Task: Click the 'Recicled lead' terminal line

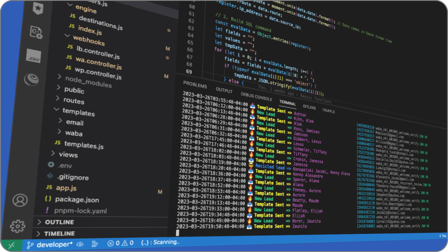Action: click(270, 167)
